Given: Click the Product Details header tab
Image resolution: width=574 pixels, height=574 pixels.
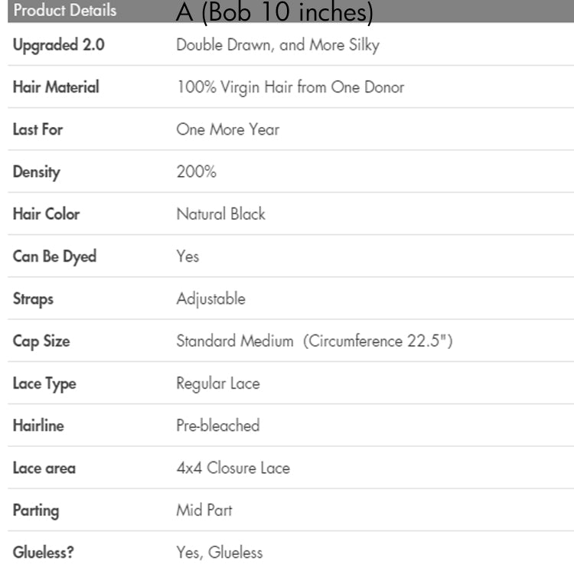Looking at the screenshot, I should (64, 11).
